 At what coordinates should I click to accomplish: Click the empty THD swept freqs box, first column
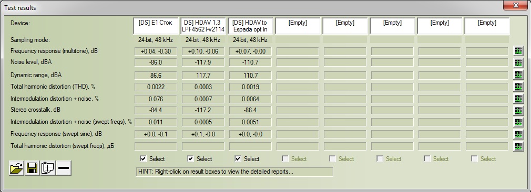click(x=156, y=146)
